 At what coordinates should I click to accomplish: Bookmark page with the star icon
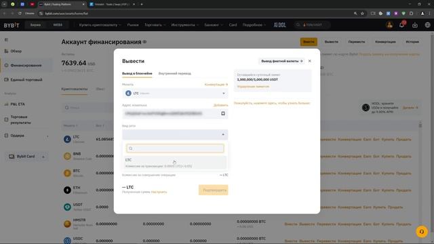pyautogui.click(x=362, y=14)
